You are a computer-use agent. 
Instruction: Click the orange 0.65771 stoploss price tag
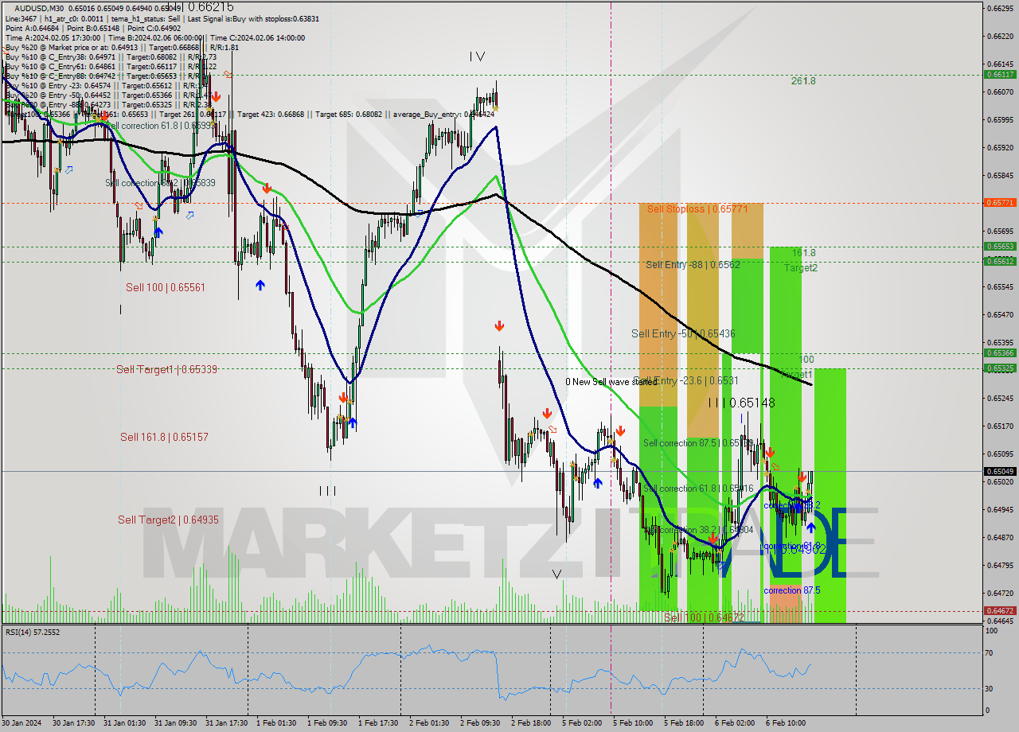(1000, 203)
